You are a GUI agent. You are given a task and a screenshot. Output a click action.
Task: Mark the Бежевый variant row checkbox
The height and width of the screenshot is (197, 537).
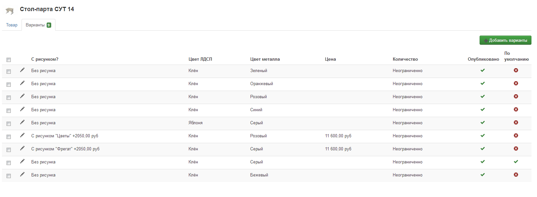tap(9, 176)
